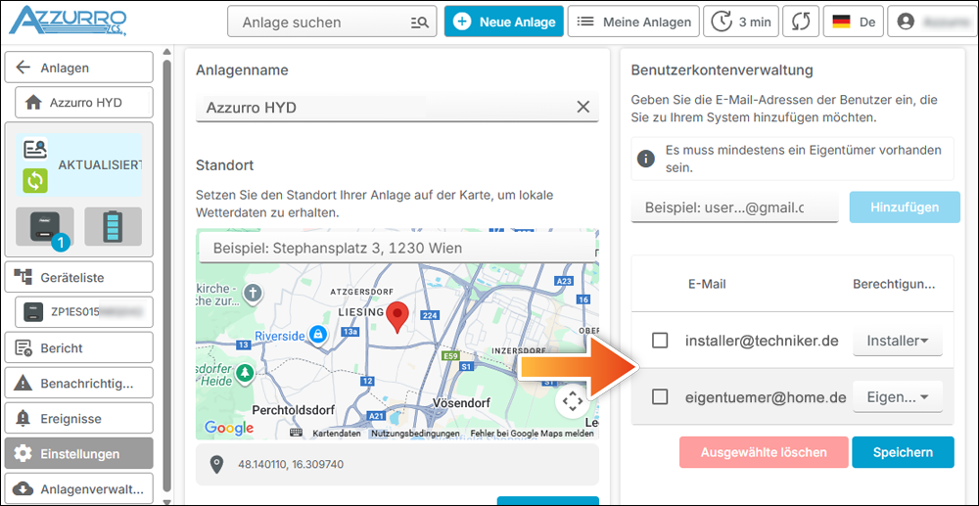Tick checkbox for eigentuemer@home.de

[660, 396]
